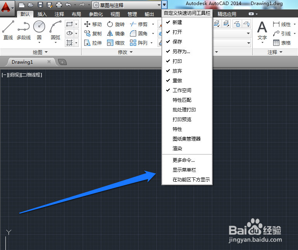Select the hatch draw tool icon
The height and width of the screenshot is (250, 298).
(69, 43)
